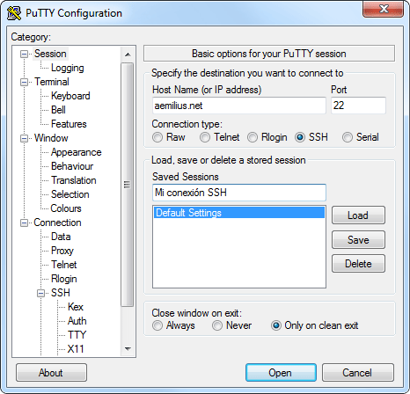Click Open to start the connection

tap(281, 373)
